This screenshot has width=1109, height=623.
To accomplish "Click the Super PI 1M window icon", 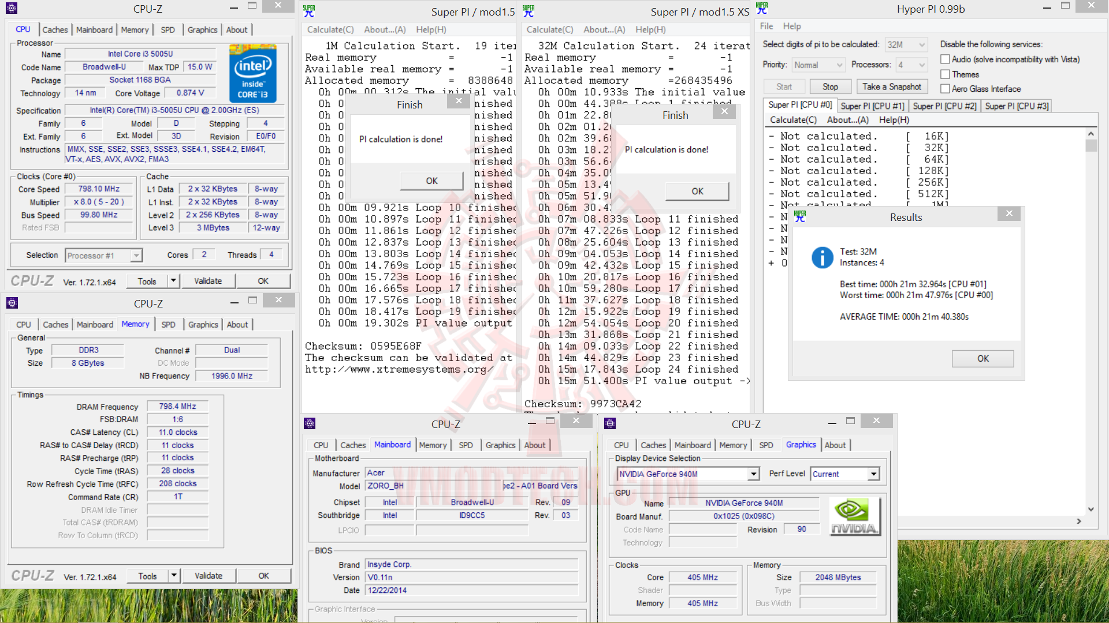I will (x=309, y=11).
